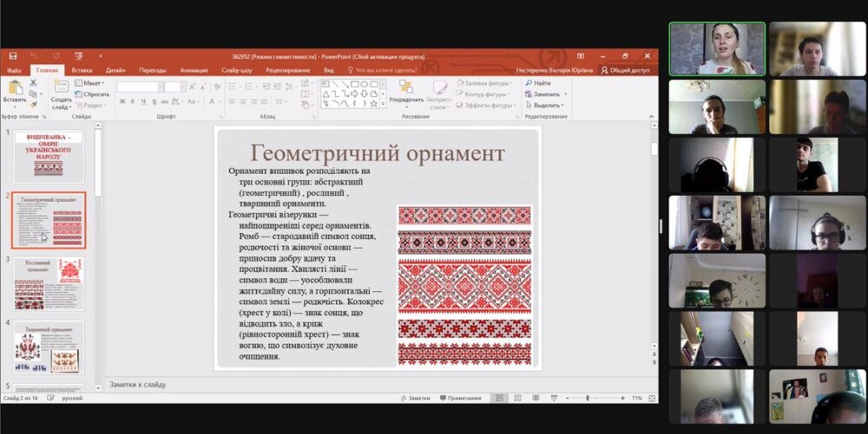Toggle text shadow (S) formatting
Image resolution: width=868 pixels, height=434 pixels.
[154, 101]
